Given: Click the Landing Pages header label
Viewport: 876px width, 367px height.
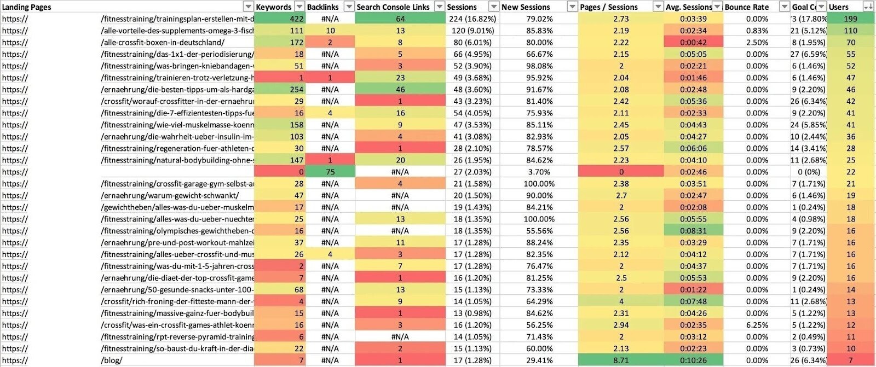Looking at the screenshot, I should [x=26, y=7].
